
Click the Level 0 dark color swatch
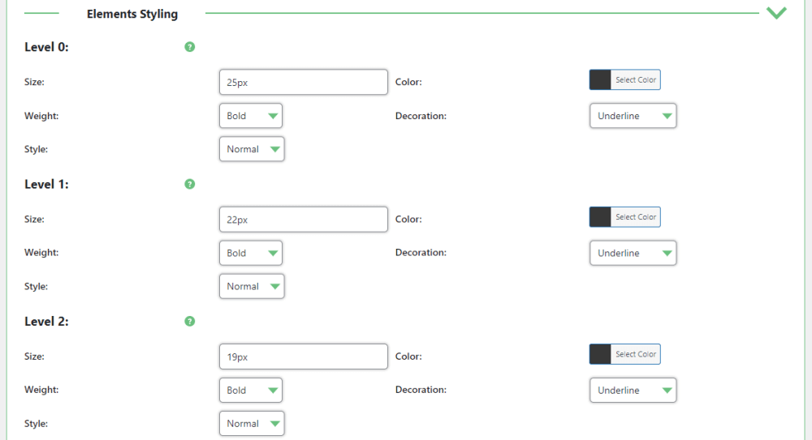click(601, 79)
